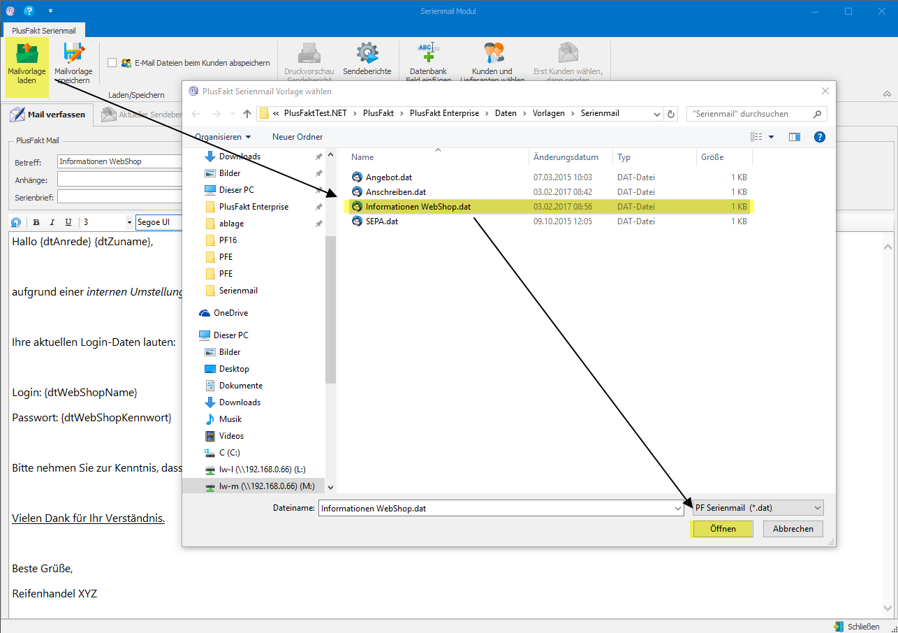Click the Abbrechen button

click(793, 529)
